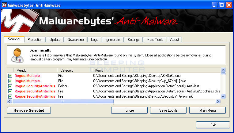Click the Malwarebytes title bar icon
Screen dimensions: 234x133
coord(4,5)
